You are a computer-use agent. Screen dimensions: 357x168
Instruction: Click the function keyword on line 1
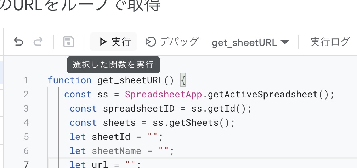pyautogui.click(x=69, y=80)
